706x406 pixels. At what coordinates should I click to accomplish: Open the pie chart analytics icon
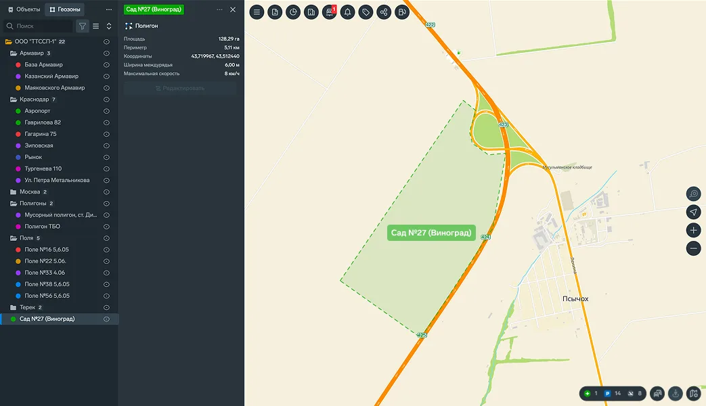(x=293, y=12)
